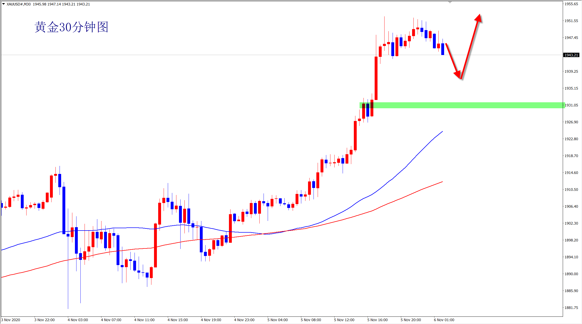Click the 1931.05 price axis label
The image size is (582, 324).
(x=571, y=105)
